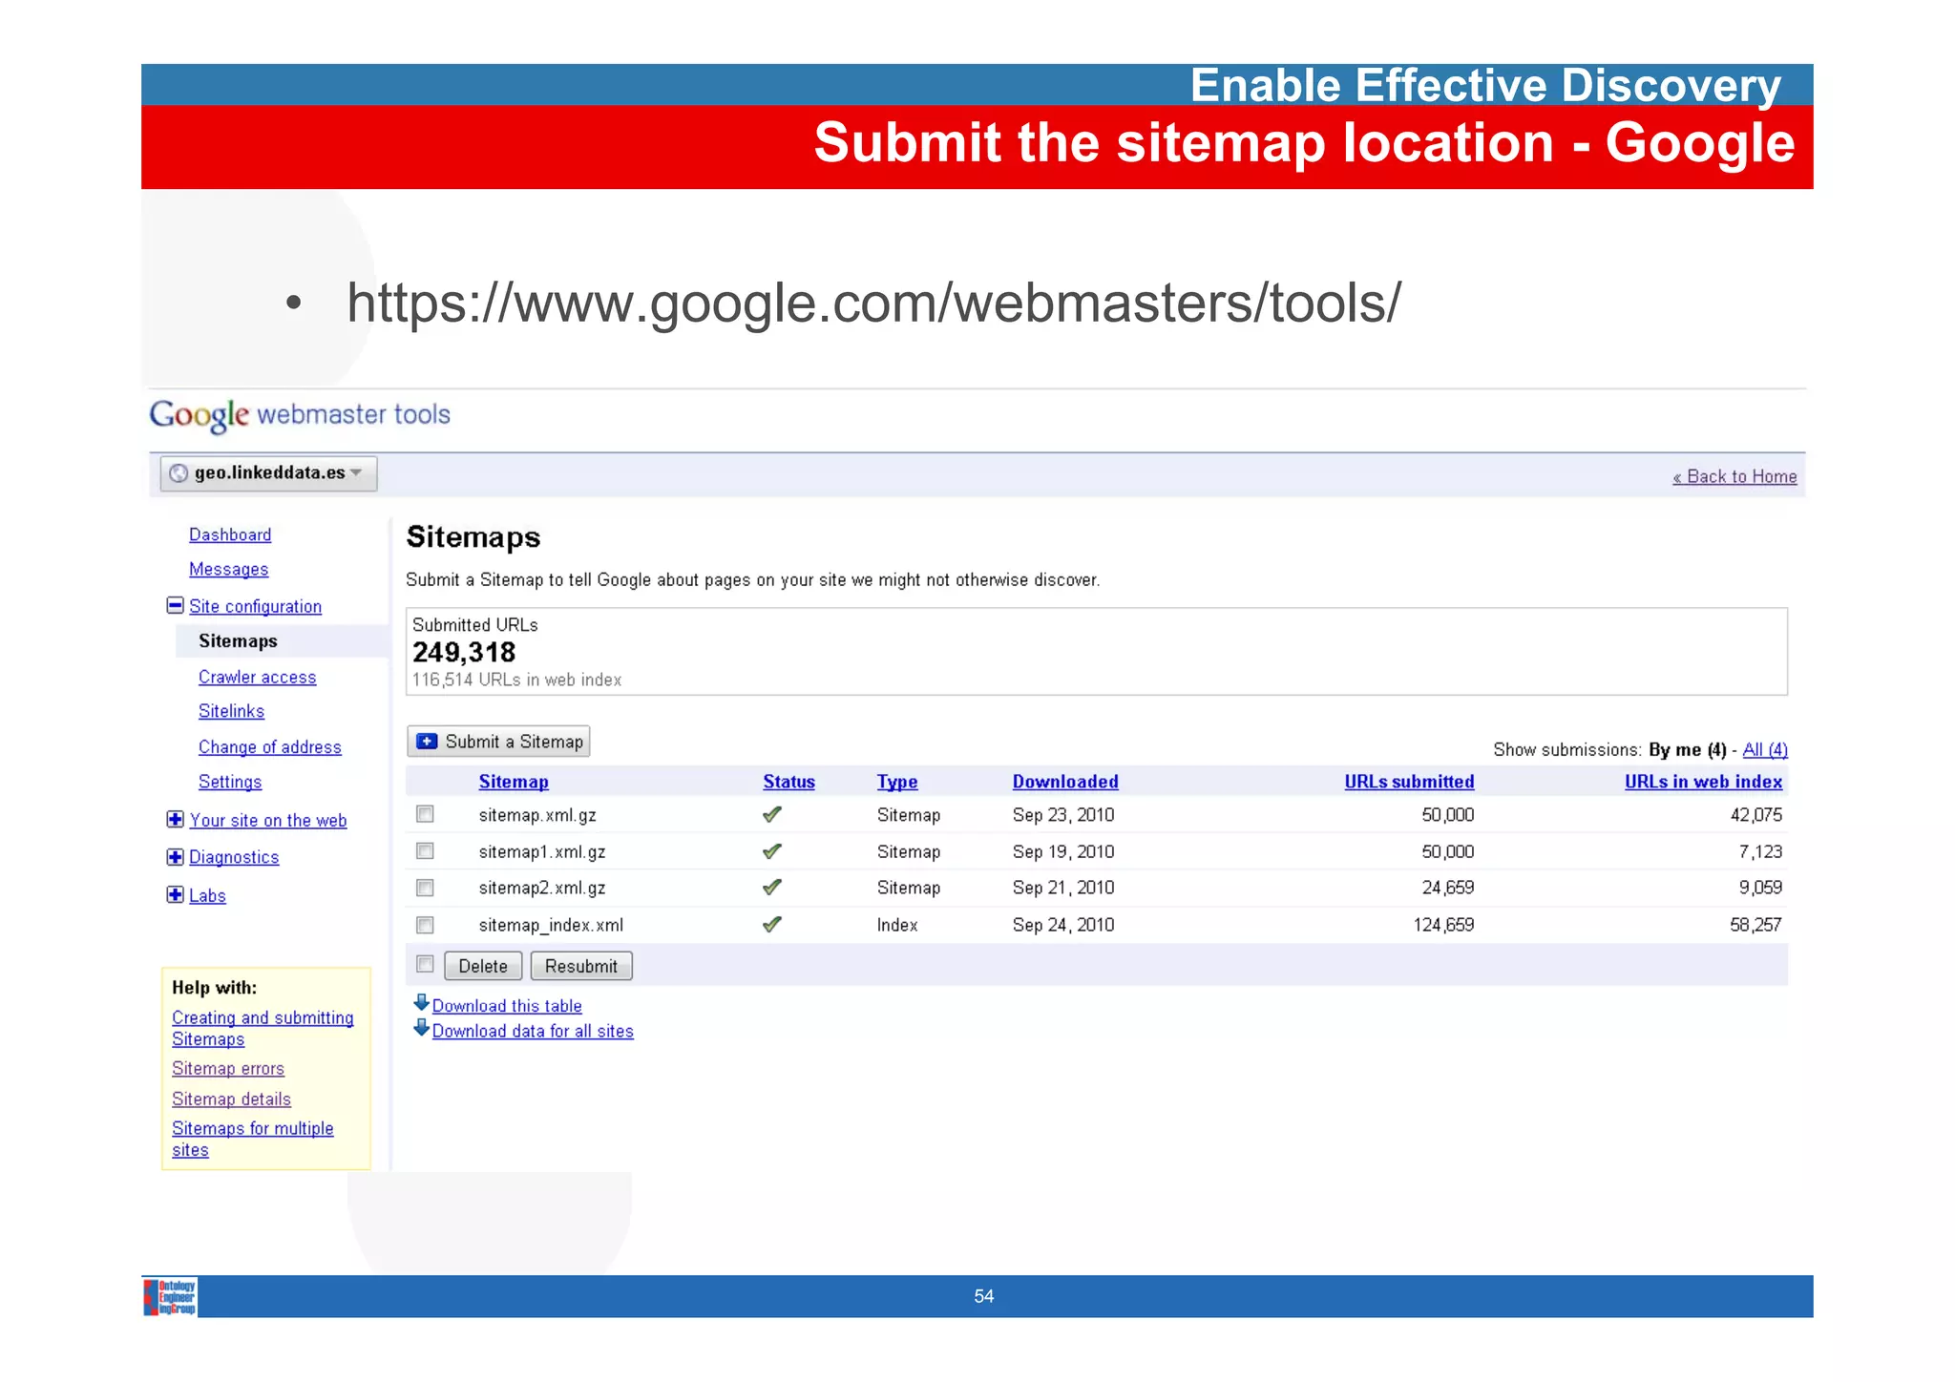Check the box for sitemap2.xml.gz
Screen dimensions: 1955x1382
tap(426, 888)
